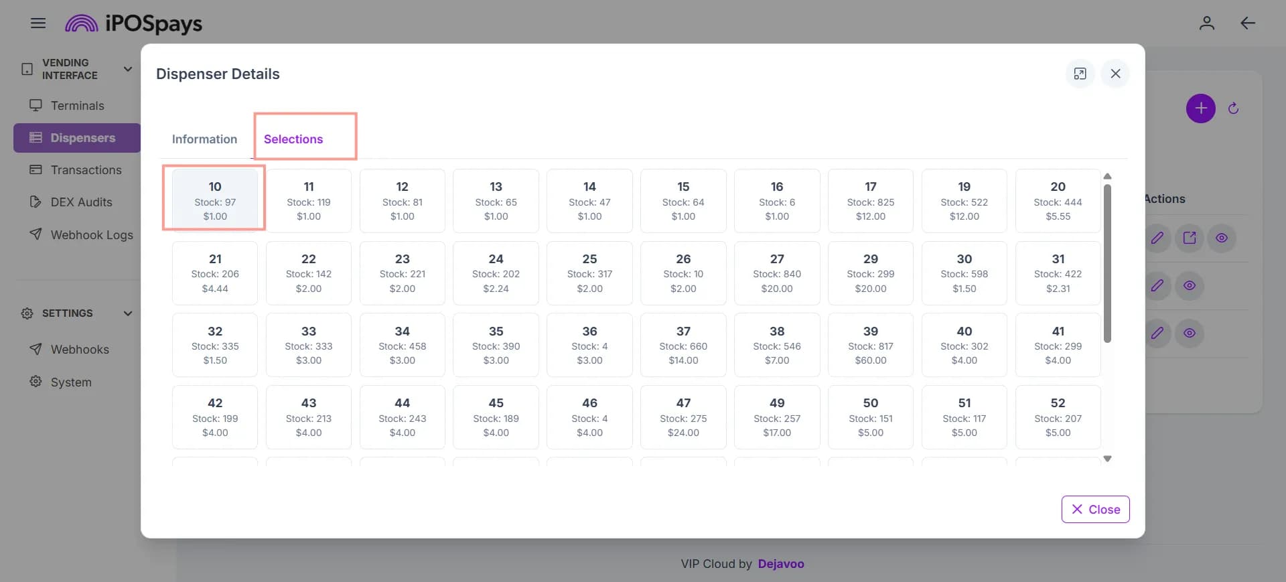Expand dispenser details to fullscreen

click(x=1080, y=74)
